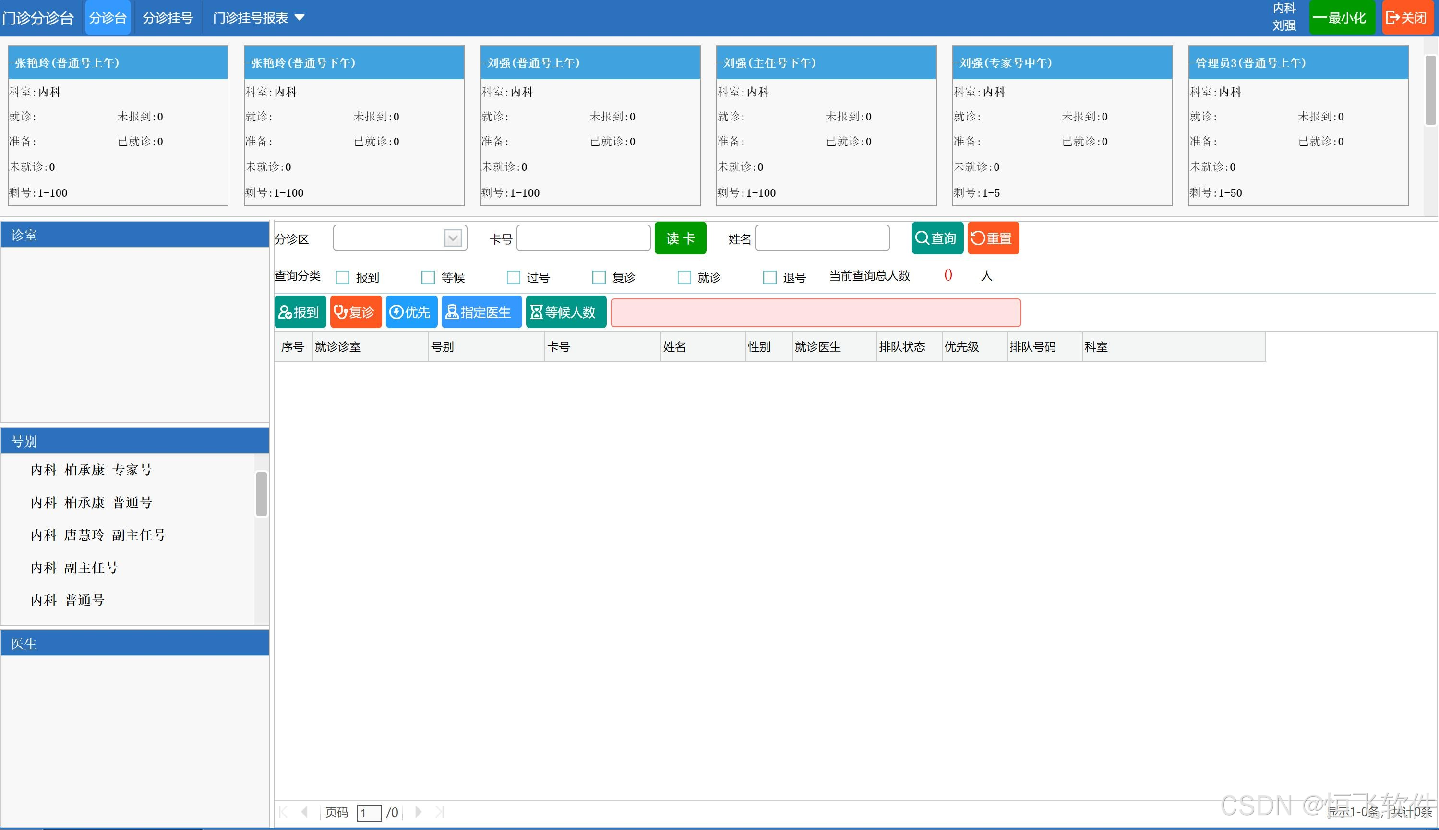1439x830 pixels.
Task: Click the 姓名 input field
Action: [x=822, y=238]
